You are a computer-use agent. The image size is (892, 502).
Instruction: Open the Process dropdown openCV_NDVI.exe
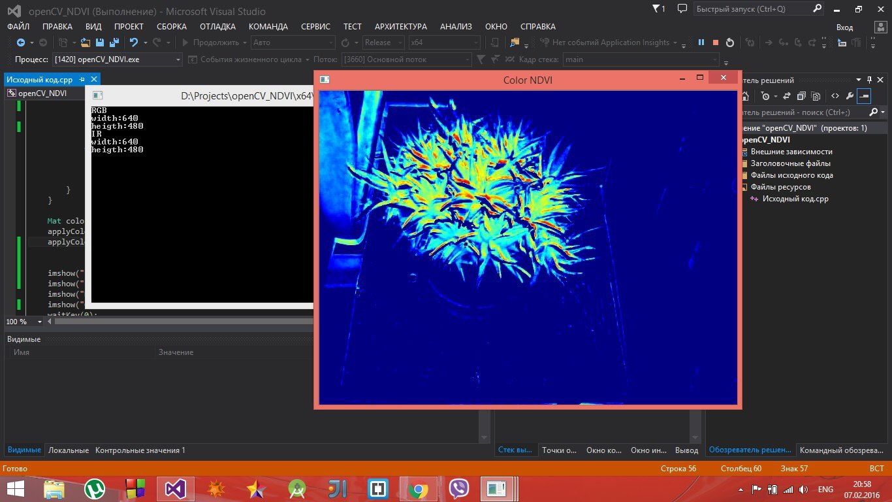pos(178,59)
